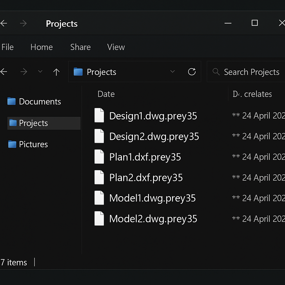
Task: Click the Pictures folder icon in sidebar
Action: 12,144
